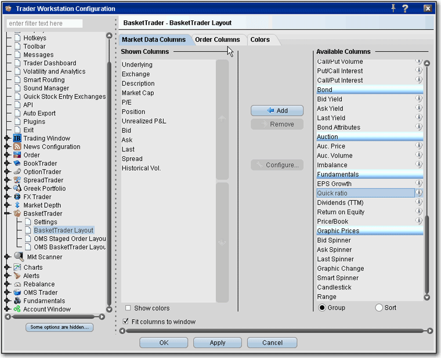Click the Rebalance icon in tree
This screenshot has width=441, height=358.
tap(17, 284)
